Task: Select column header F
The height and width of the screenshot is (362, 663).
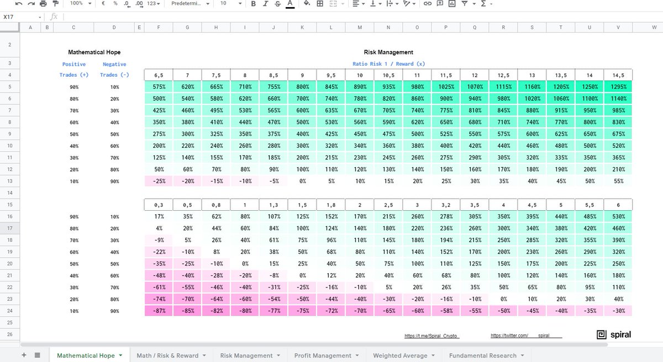Action: point(158,27)
